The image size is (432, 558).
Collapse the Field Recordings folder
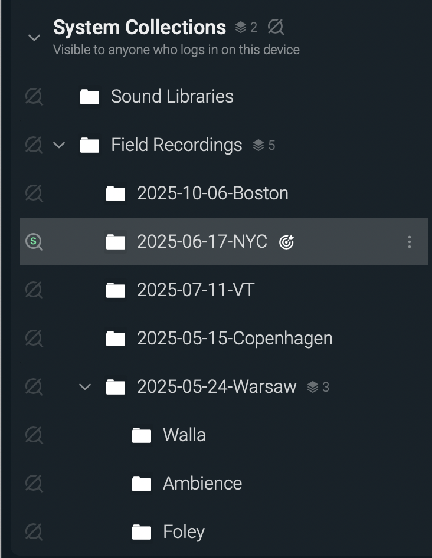pyautogui.click(x=59, y=145)
